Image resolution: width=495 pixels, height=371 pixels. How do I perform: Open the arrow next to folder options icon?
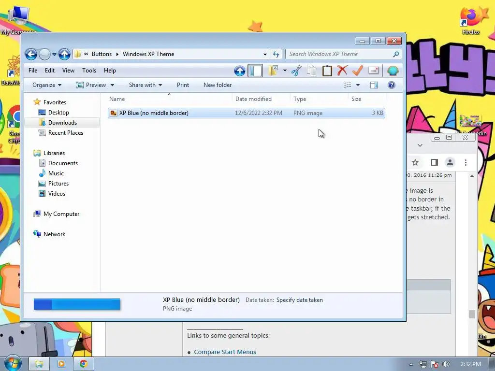point(285,71)
